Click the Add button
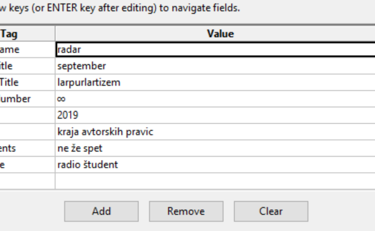The image size is (375, 231). [x=101, y=211]
